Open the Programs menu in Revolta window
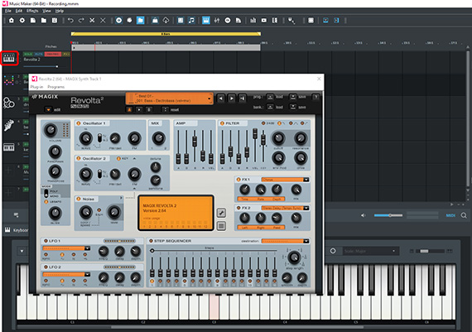472x332 pixels. pos(56,87)
